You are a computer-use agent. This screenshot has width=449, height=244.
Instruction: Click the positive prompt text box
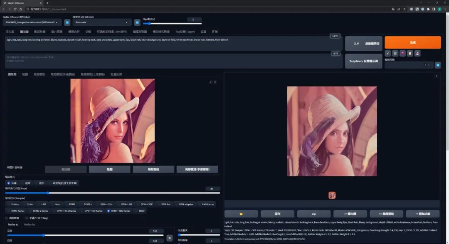pyautogui.click(x=173, y=44)
